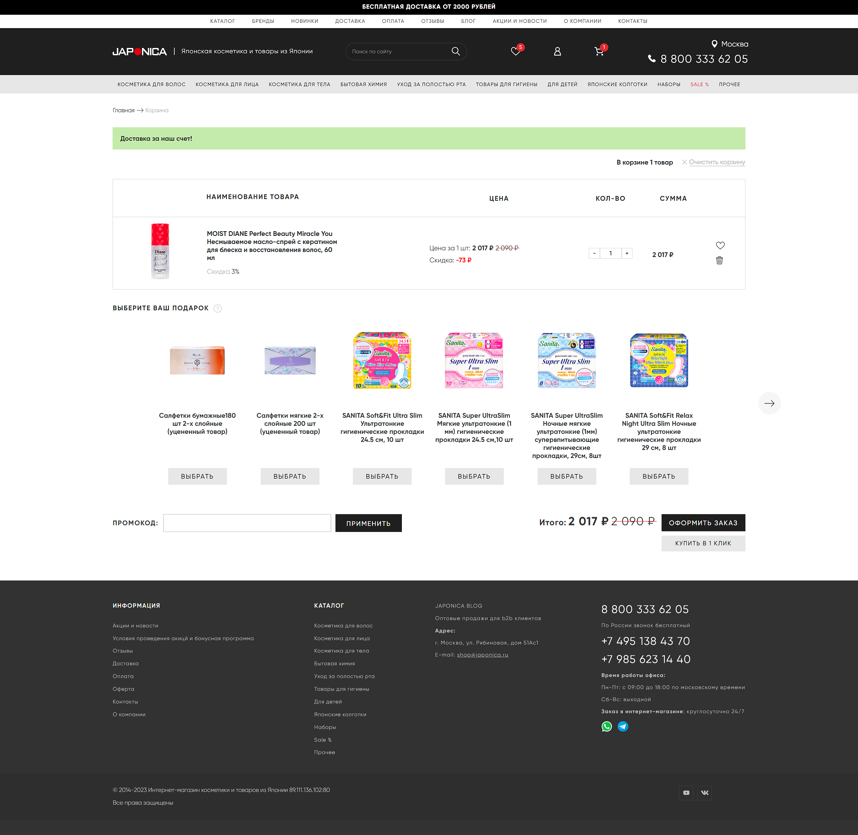Click ПРИМЕНИТЬ promo code button
Screen dimensions: 858x835
[x=368, y=523]
